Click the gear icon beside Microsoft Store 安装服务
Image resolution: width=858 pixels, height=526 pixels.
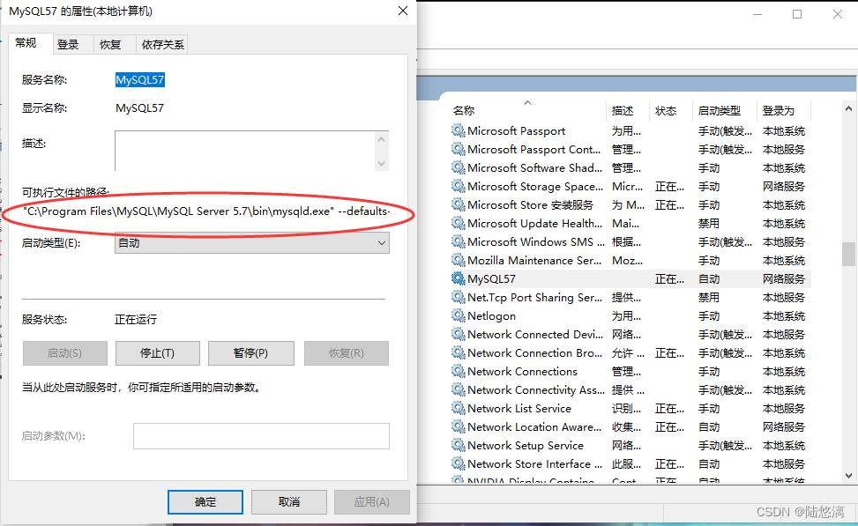click(x=458, y=205)
